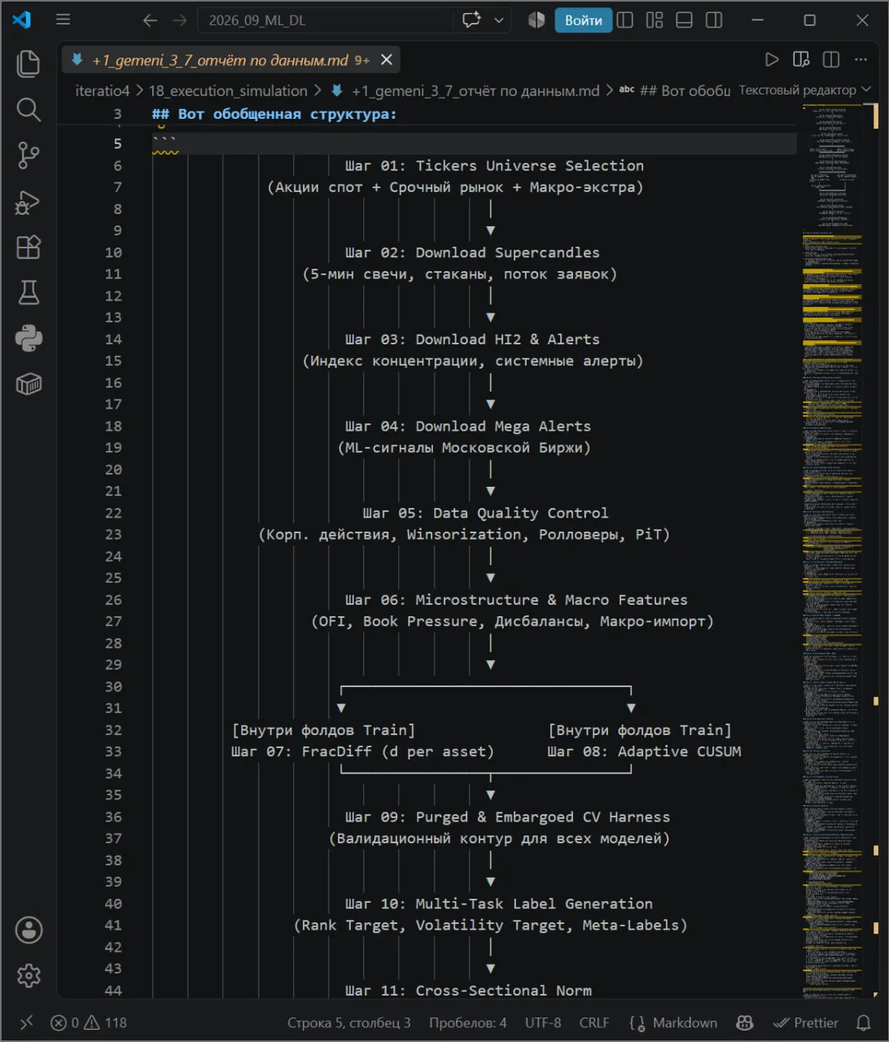
Task: Show the 118 warnings in status bar
Action: pos(106,1022)
